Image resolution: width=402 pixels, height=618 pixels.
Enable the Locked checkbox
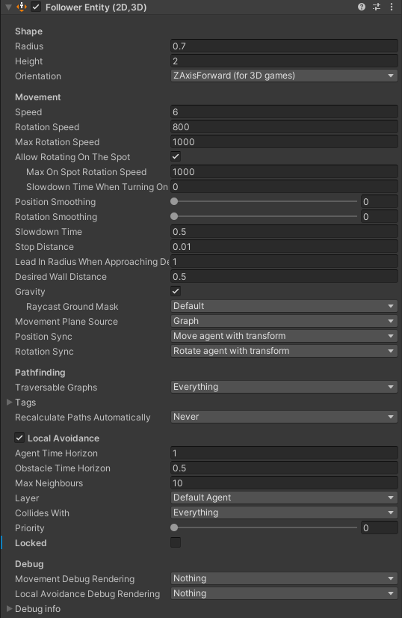point(176,542)
